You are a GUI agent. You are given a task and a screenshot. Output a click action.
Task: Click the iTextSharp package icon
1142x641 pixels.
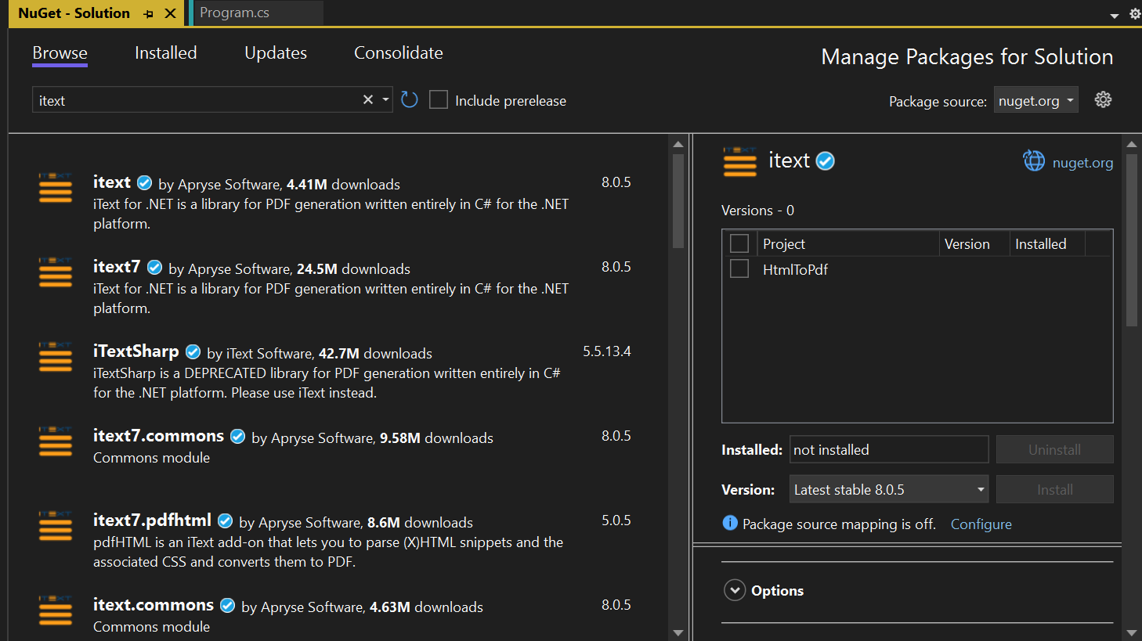coord(56,357)
